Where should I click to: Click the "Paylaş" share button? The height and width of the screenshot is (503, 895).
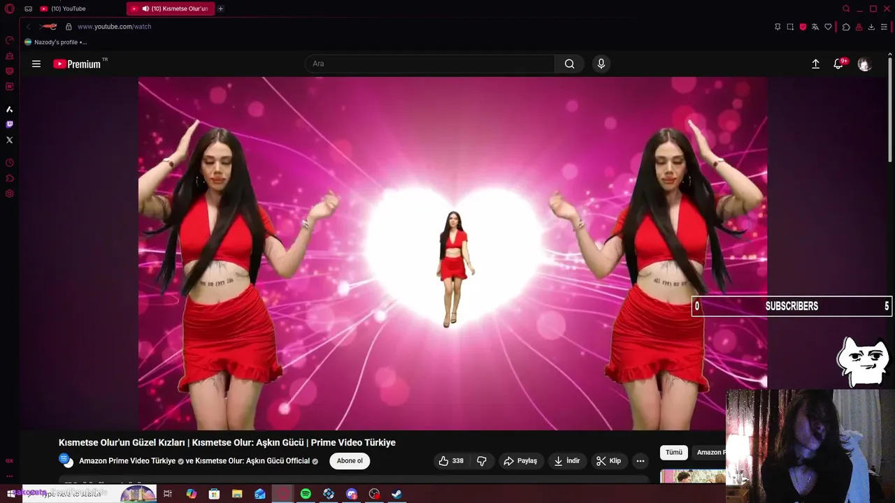[521, 461]
